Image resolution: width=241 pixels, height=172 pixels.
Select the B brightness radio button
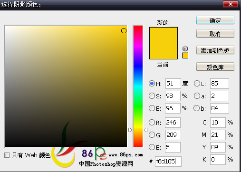point(152,108)
